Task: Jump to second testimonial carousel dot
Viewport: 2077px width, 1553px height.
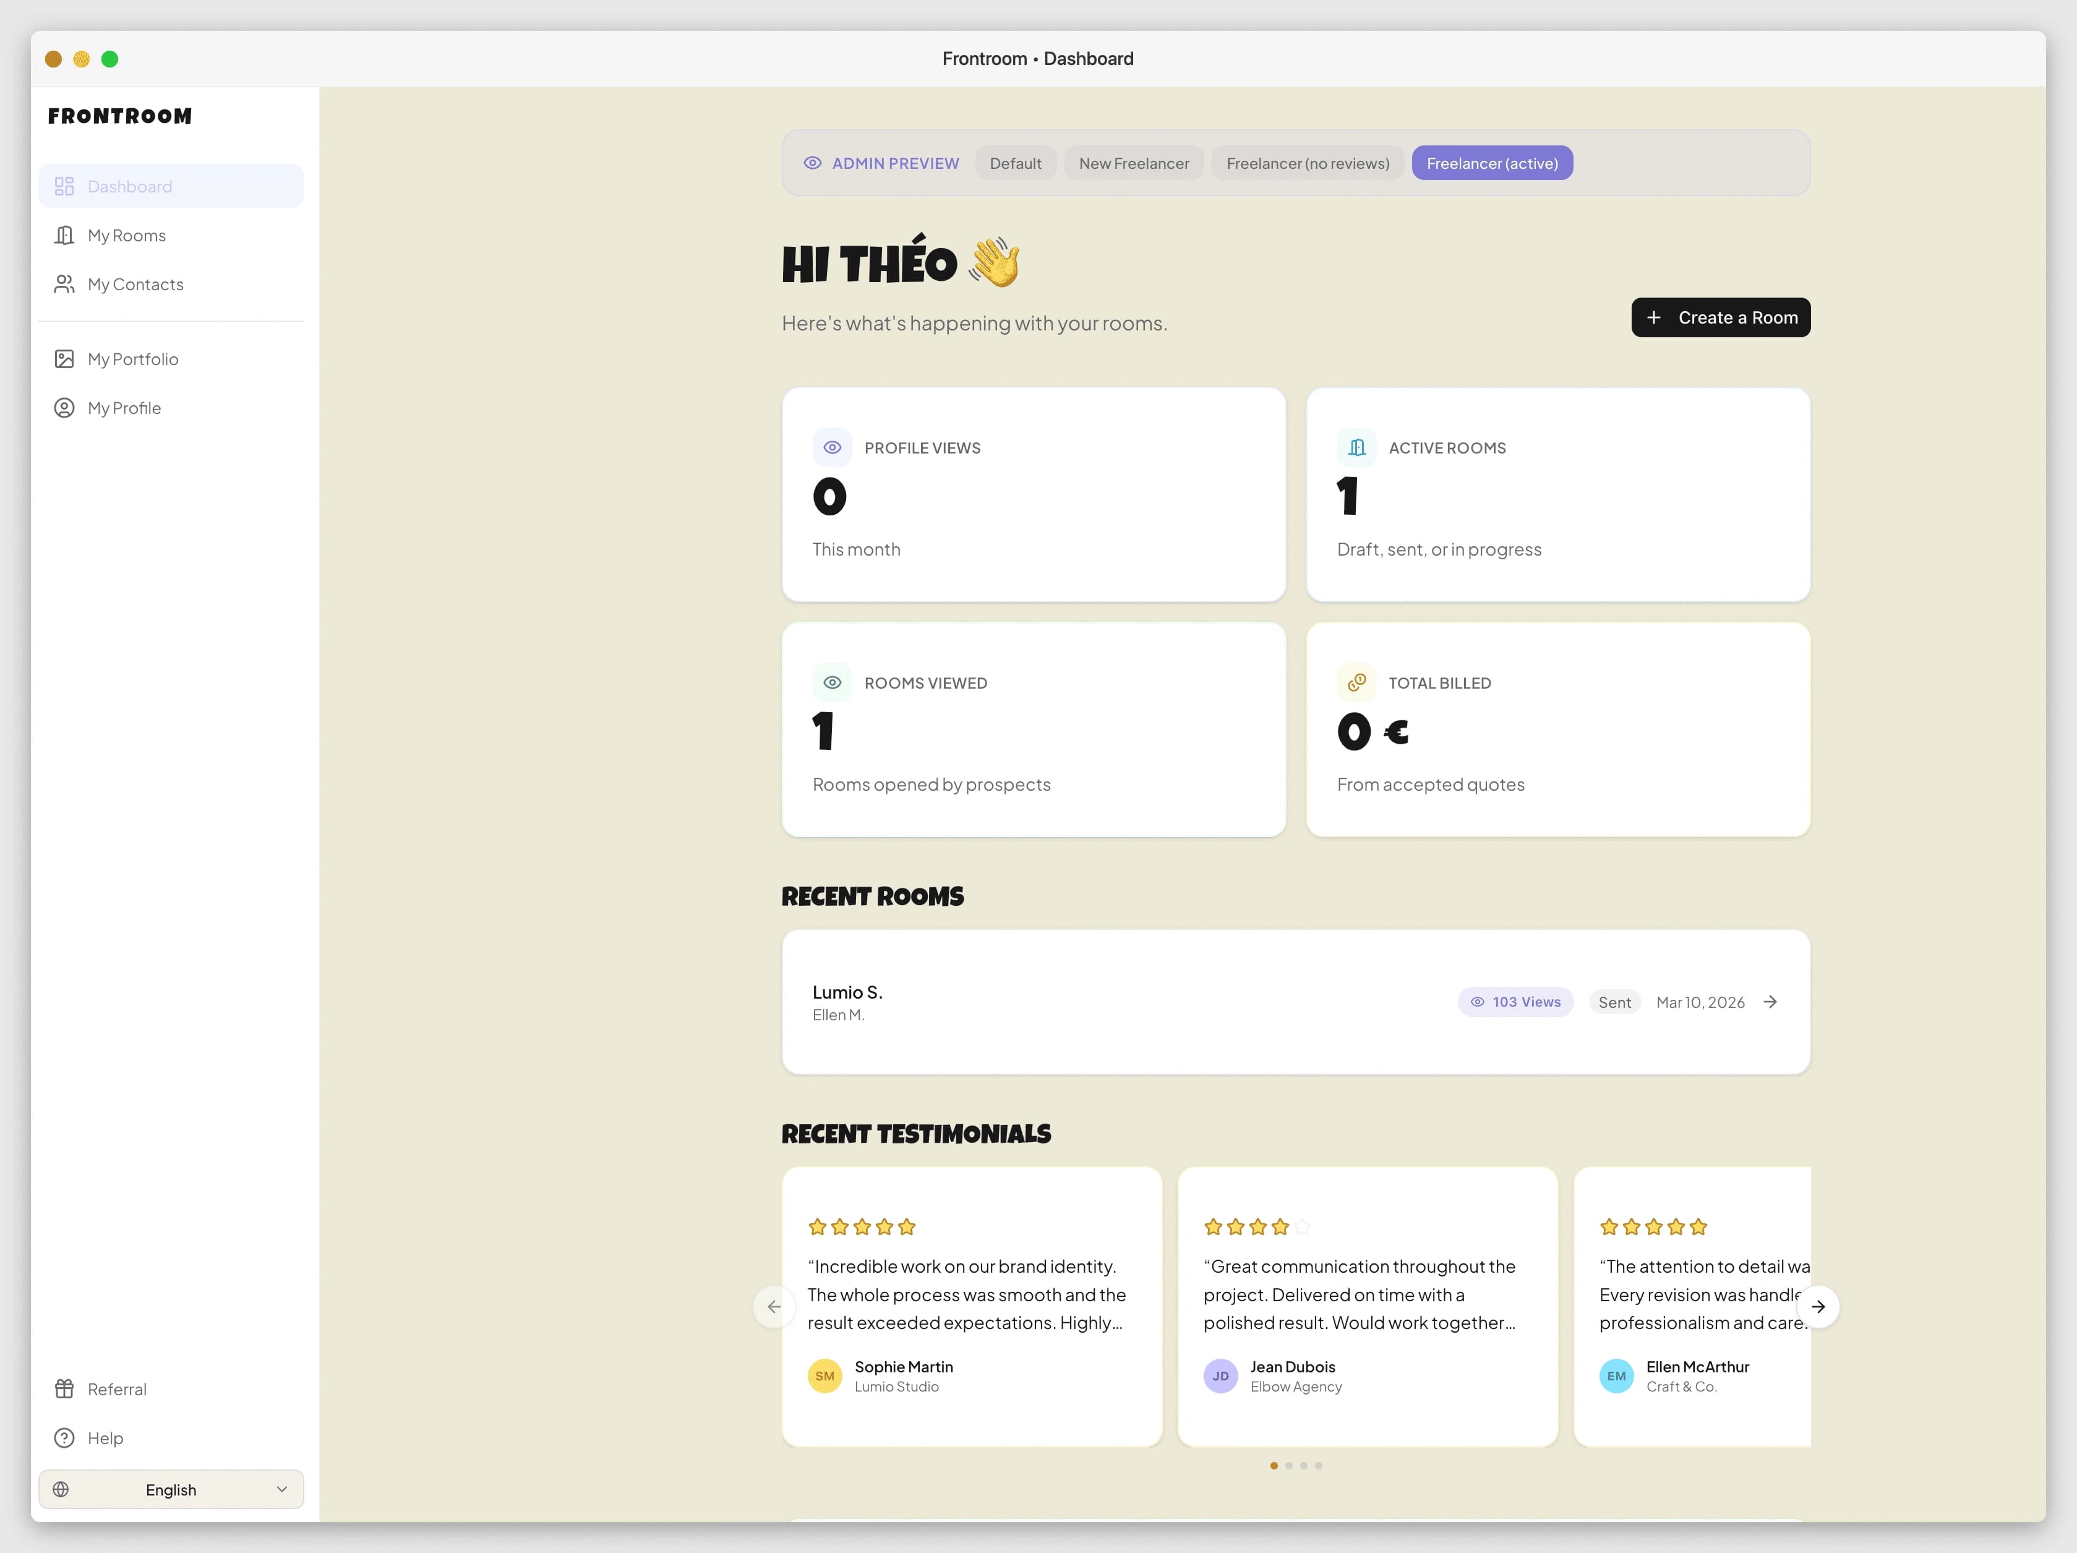Action: coord(1288,1466)
